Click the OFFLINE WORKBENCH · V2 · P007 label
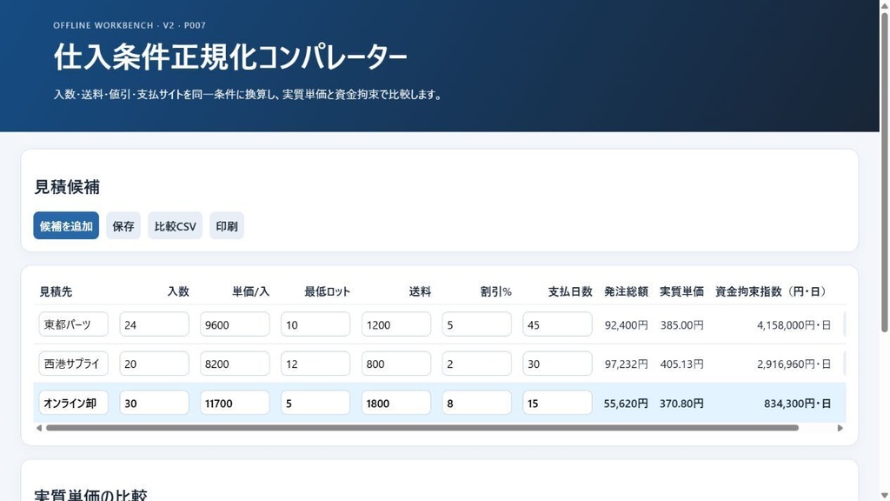This screenshot has height=501, width=890. tap(130, 25)
